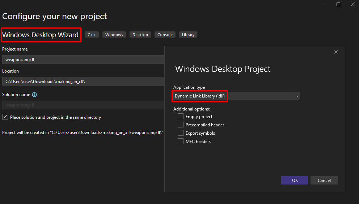
Task: Check the Precompiled header option
Action: (181, 125)
